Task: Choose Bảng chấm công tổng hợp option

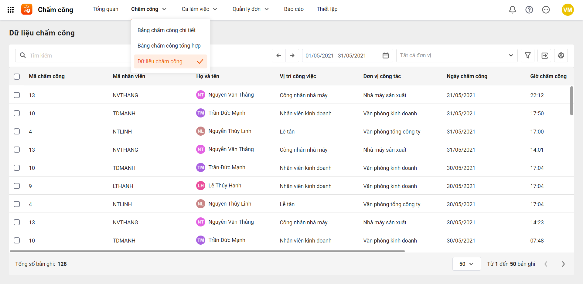Action: click(x=169, y=46)
